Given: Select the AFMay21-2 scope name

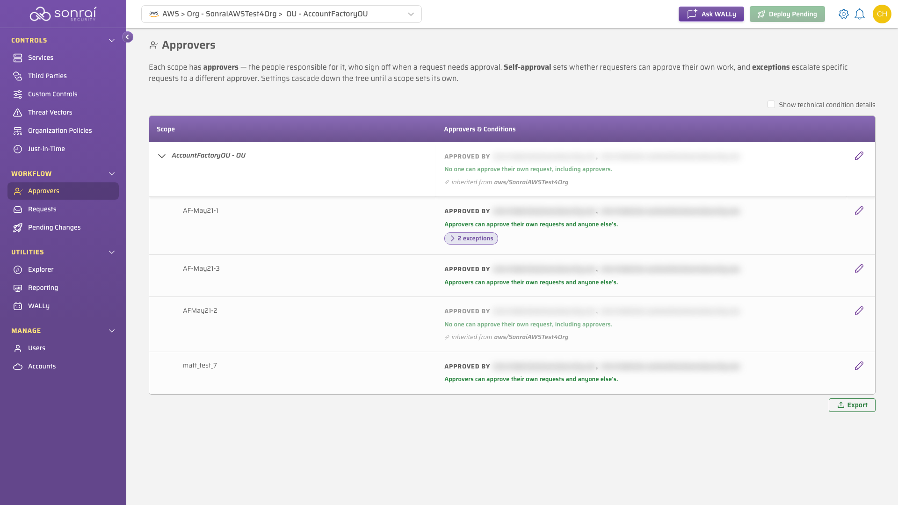Looking at the screenshot, I should [200, 310].
